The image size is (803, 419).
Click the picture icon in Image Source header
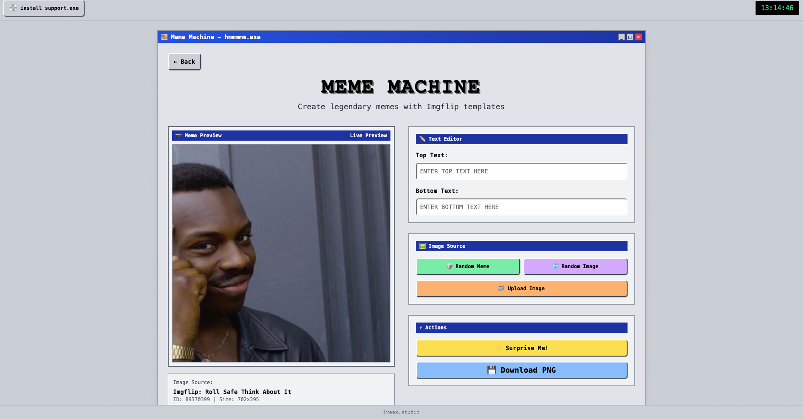422,246
